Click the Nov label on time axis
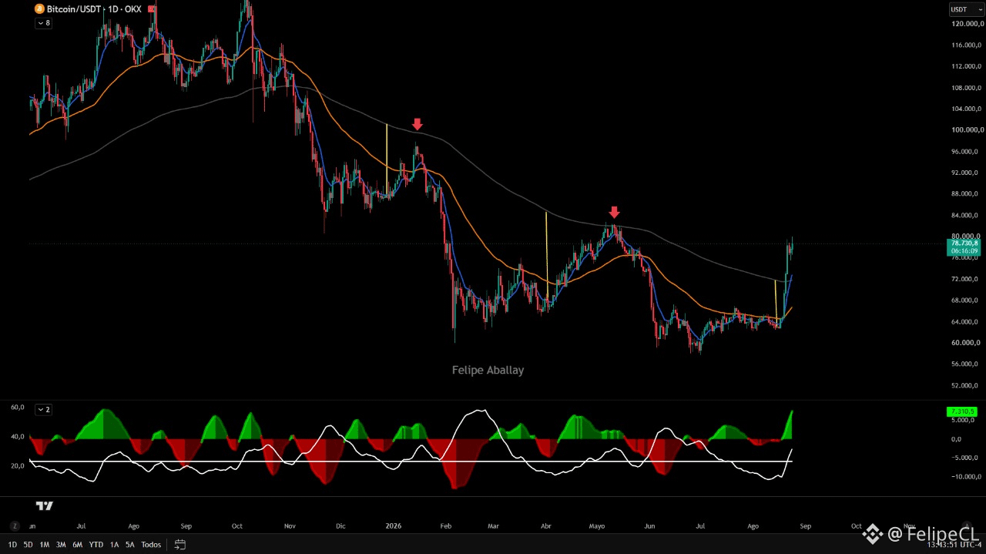The image size is (986, 554). click(x=290, y=526)
